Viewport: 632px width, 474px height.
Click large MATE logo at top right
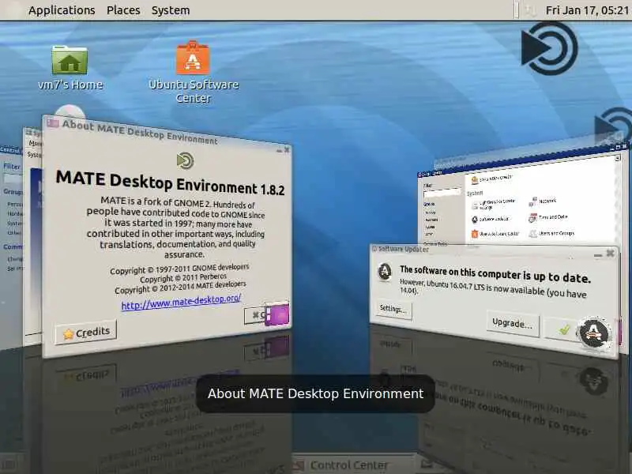[549, 49]
